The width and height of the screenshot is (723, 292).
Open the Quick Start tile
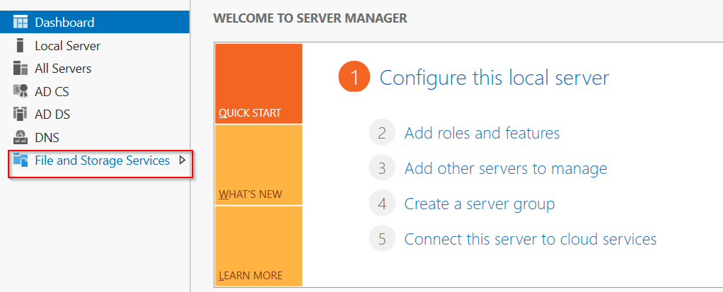click(x=258, y=83)
